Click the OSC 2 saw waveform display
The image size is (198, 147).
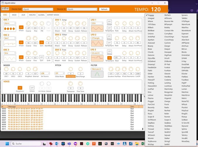(x=10, y=44)
